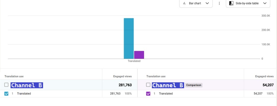Click the bold 54,207 comparison total value

coord(268,85)
